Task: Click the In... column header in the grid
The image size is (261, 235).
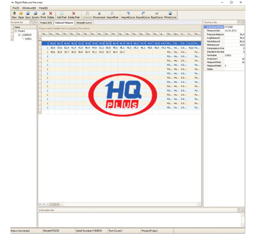Action: (x=177, y=34)
